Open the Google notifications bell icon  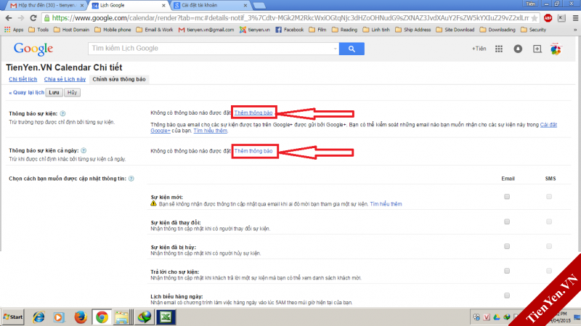pyautogui.click(x=518, y=49)
